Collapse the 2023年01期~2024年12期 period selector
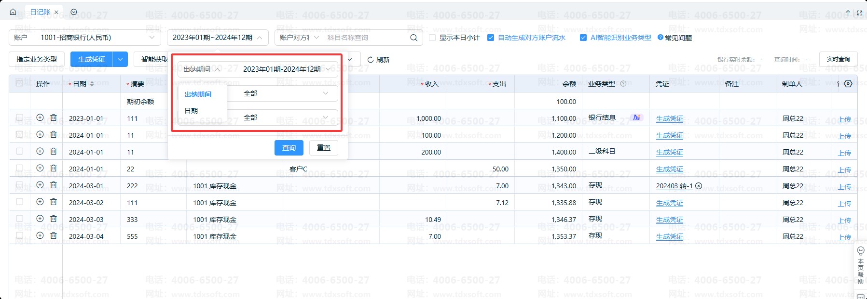This screenshot has height=299, width=867. [x=260, y=38]
